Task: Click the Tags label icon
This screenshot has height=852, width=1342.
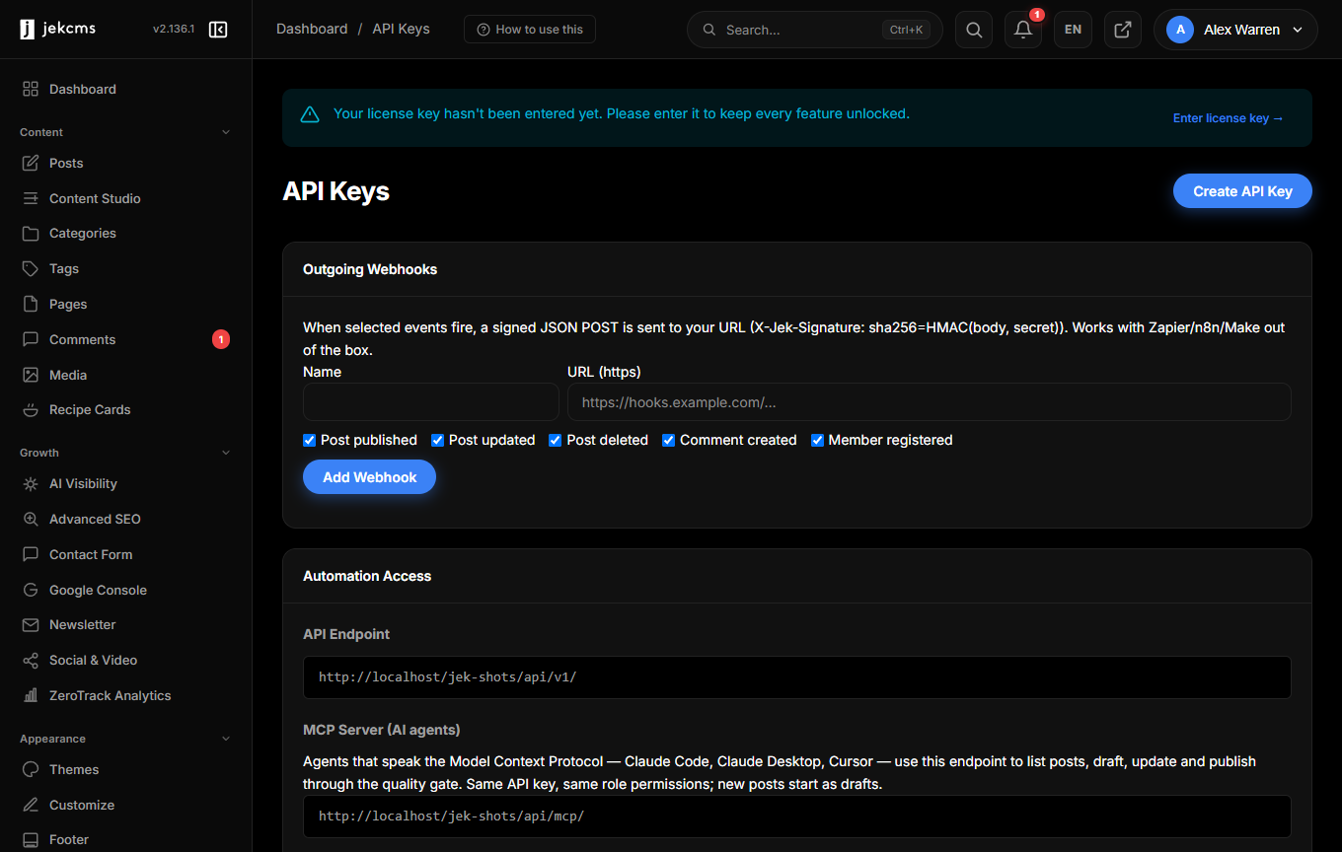Action: point(31,268)
